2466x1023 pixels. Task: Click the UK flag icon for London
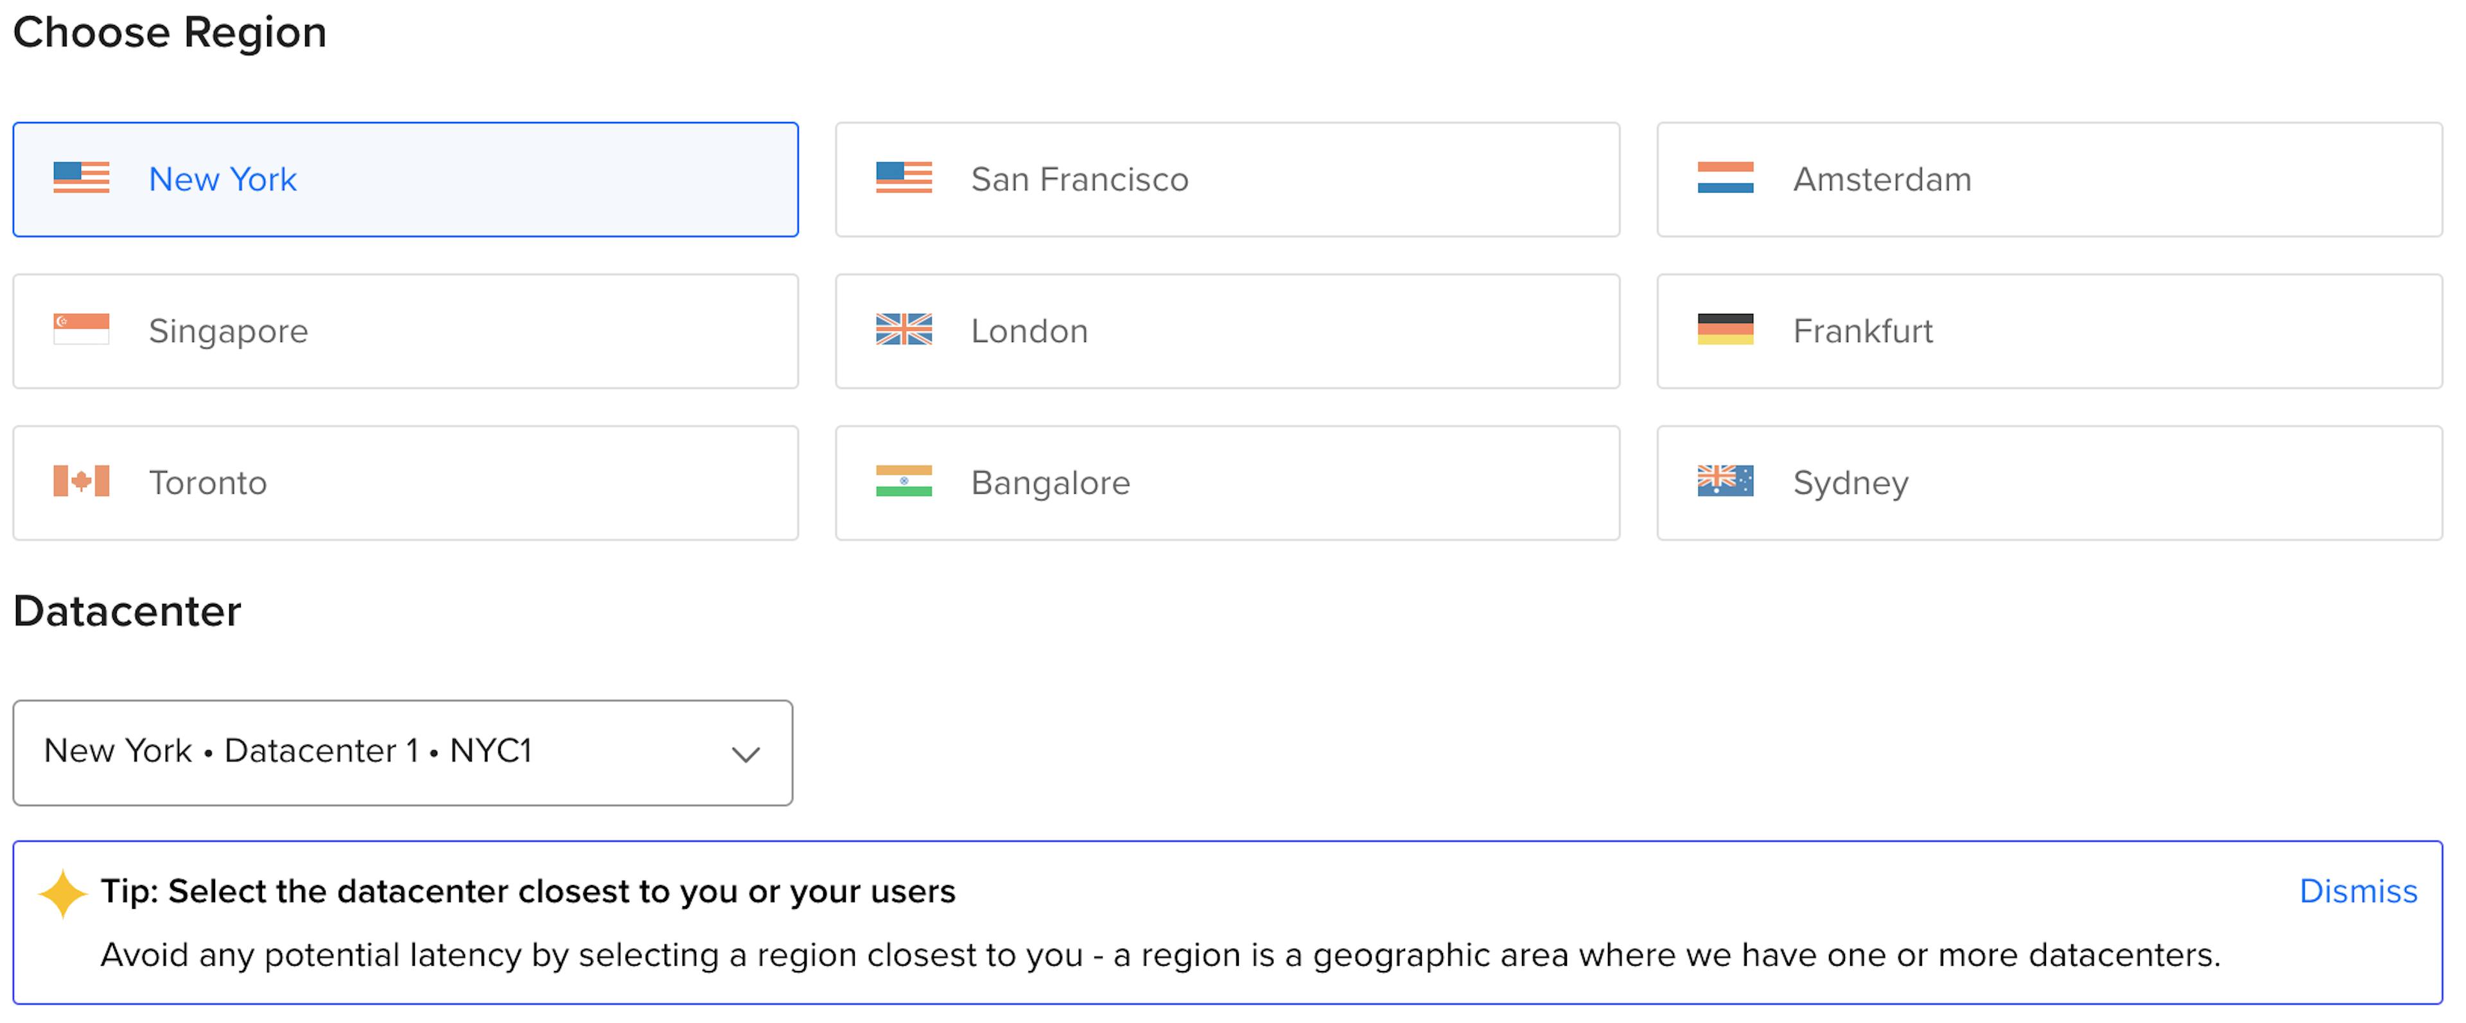903,329
